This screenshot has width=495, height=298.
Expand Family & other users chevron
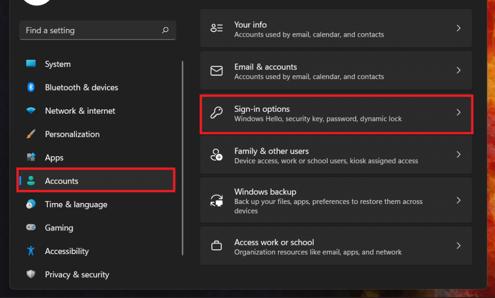(458, 154)
